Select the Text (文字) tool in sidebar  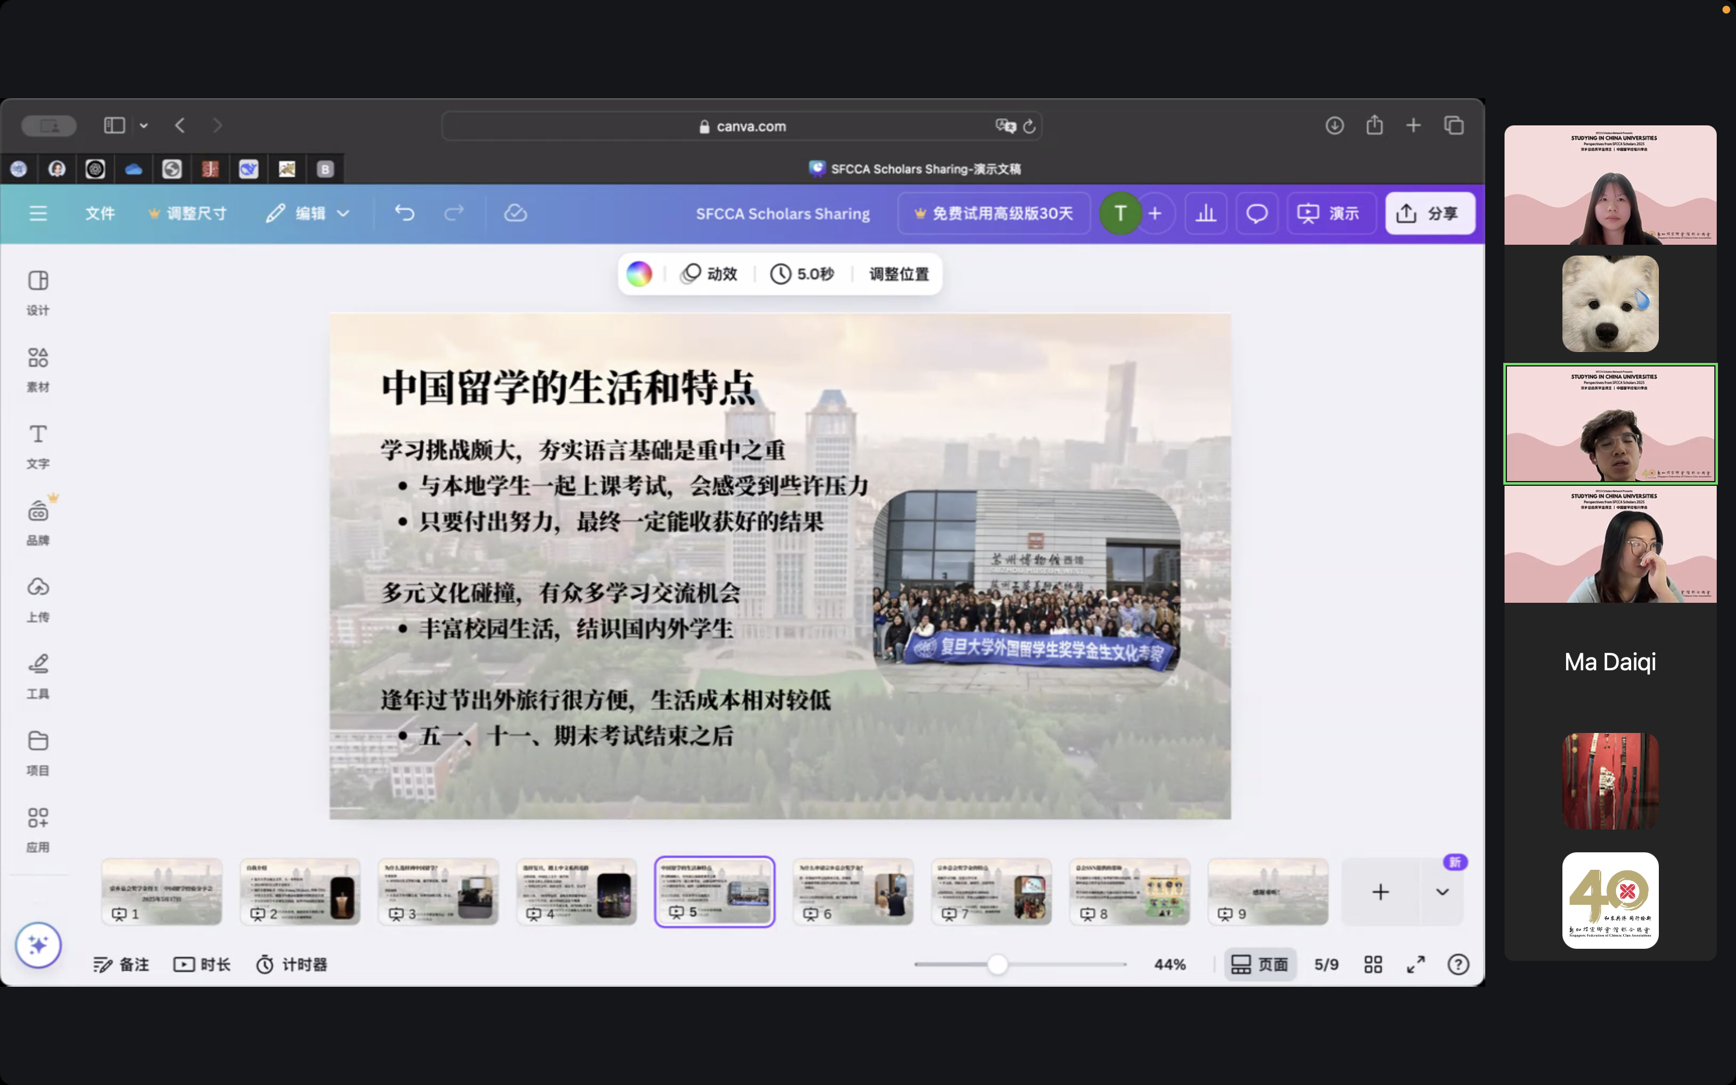pos(38,446)
